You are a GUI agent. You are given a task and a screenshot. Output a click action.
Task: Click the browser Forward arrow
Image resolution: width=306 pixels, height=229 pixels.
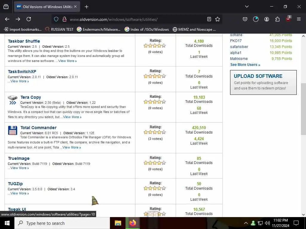18,19
